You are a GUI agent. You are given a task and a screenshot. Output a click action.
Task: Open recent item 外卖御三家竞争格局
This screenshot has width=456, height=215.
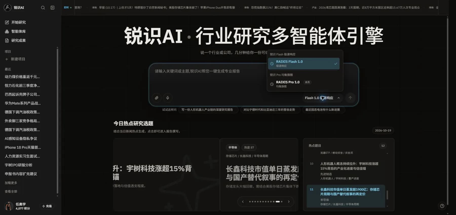pyautogui.click(x=22, y=121)
